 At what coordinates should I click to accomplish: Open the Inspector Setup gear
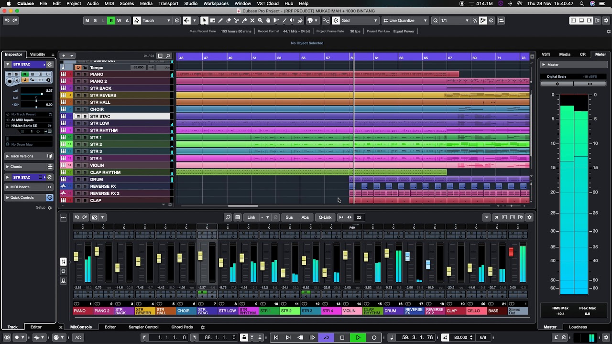[x=49, y=208]
